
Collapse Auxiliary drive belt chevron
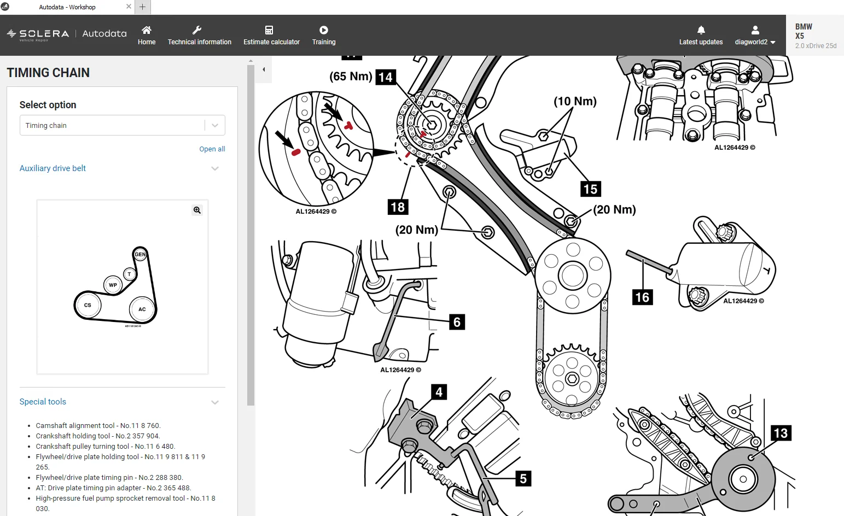215,168
